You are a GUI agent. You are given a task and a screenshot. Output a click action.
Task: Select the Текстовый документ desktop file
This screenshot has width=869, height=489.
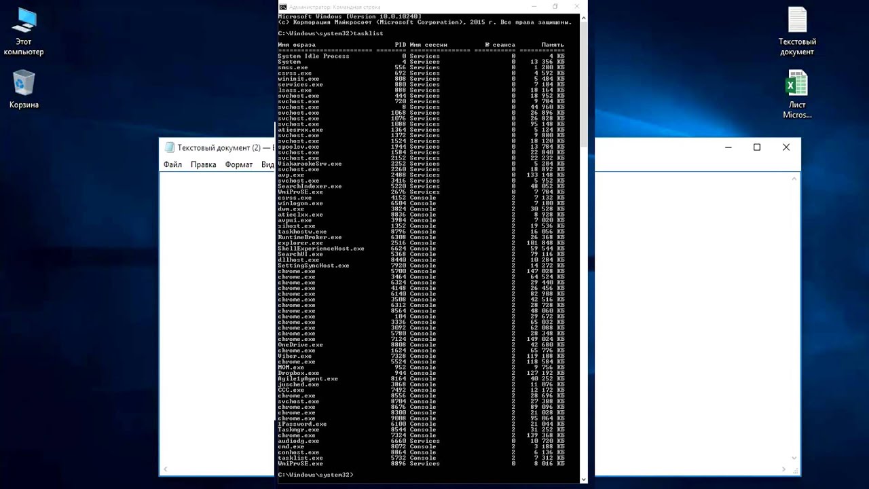coord(797,33)
